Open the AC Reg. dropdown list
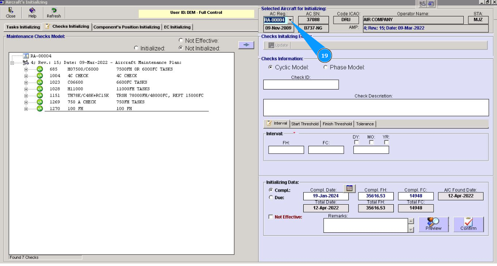This screenshot has height=266, width=497. [x=290, y=20]
